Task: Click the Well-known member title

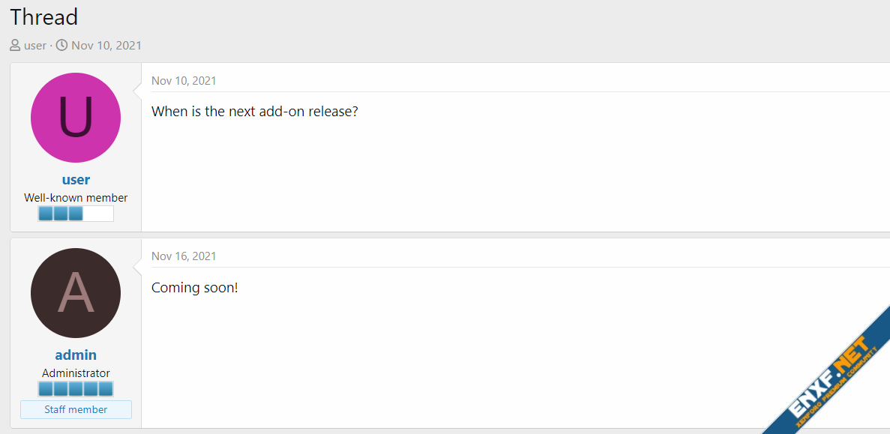Action: coord(76,198)
